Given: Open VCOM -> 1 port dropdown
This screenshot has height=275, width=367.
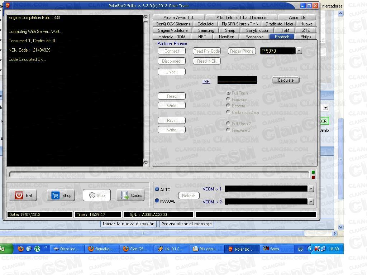Looking at the screenshot, I should (x=311, y=189).
